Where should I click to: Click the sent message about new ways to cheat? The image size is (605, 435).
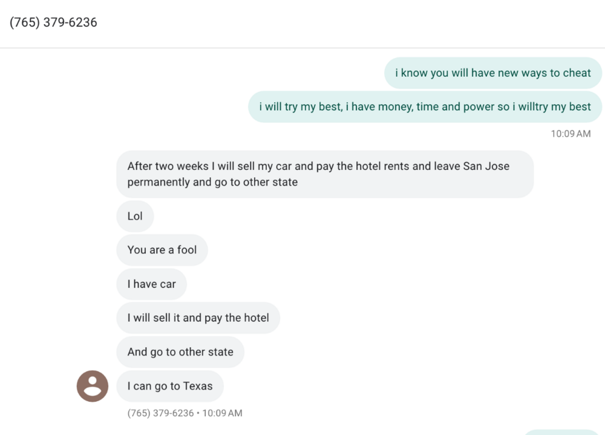[x=493, y=73]
